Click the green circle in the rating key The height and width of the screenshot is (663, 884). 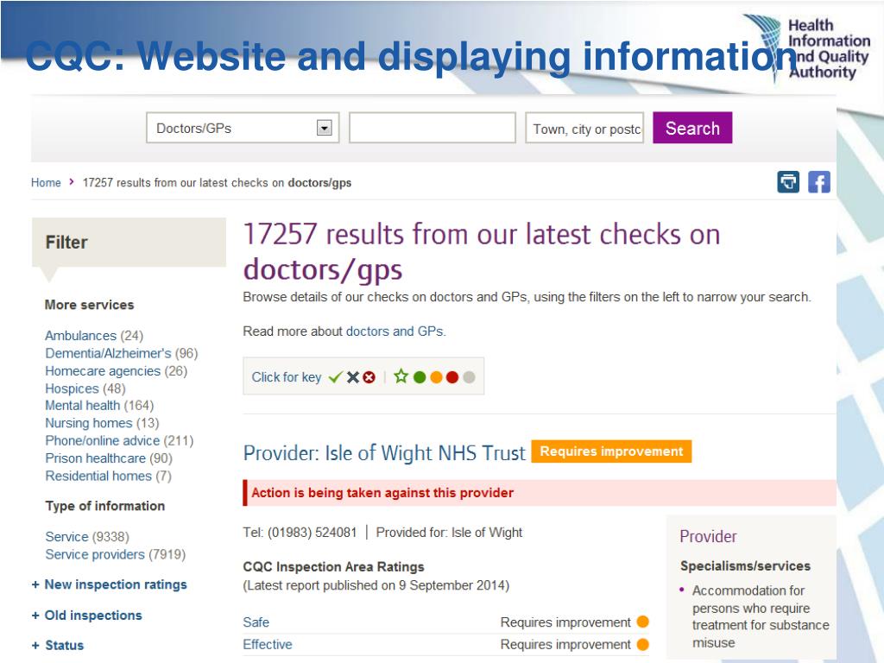(420, 377)
